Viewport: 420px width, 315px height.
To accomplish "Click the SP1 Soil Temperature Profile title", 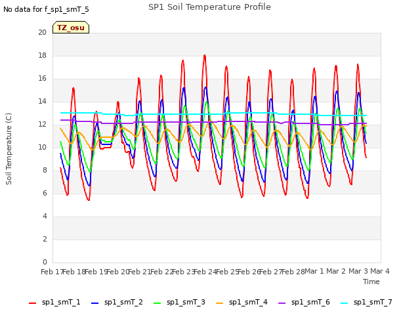I will (209, 7).
